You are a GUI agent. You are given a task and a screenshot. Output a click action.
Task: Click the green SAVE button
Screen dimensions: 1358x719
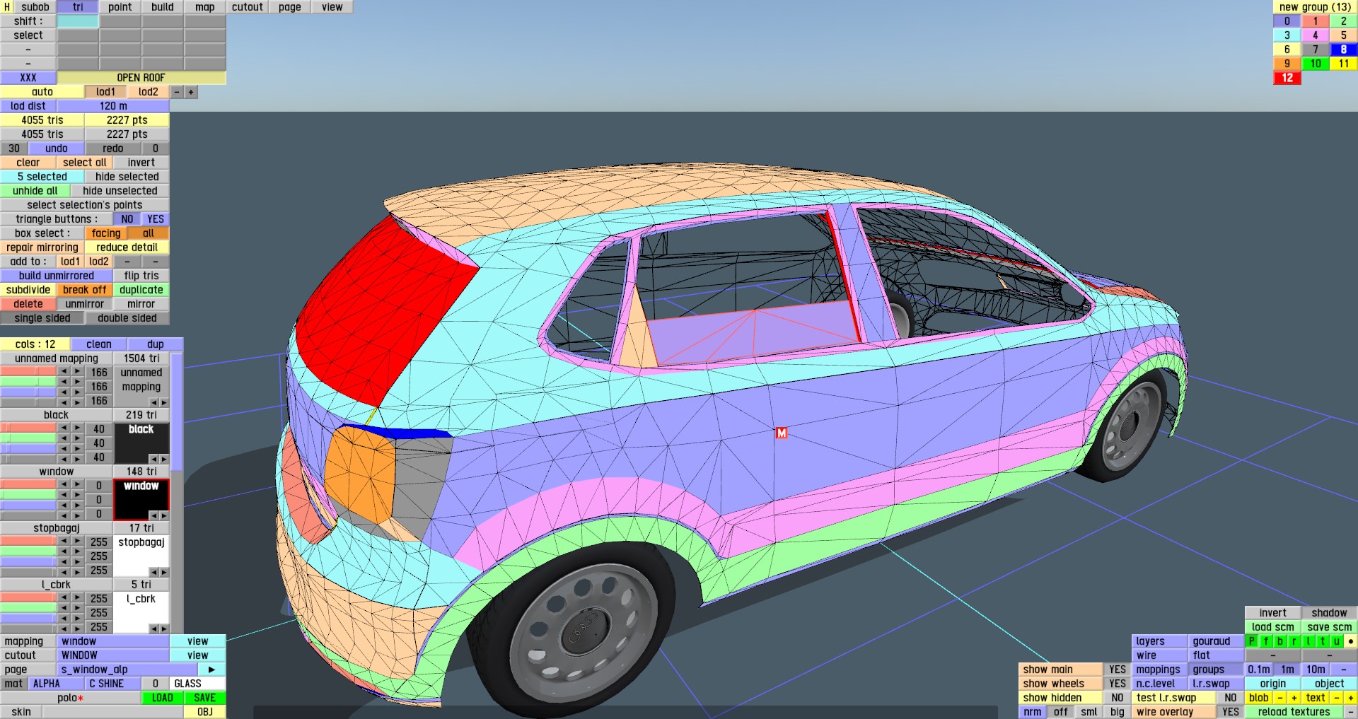pos(205,698)
